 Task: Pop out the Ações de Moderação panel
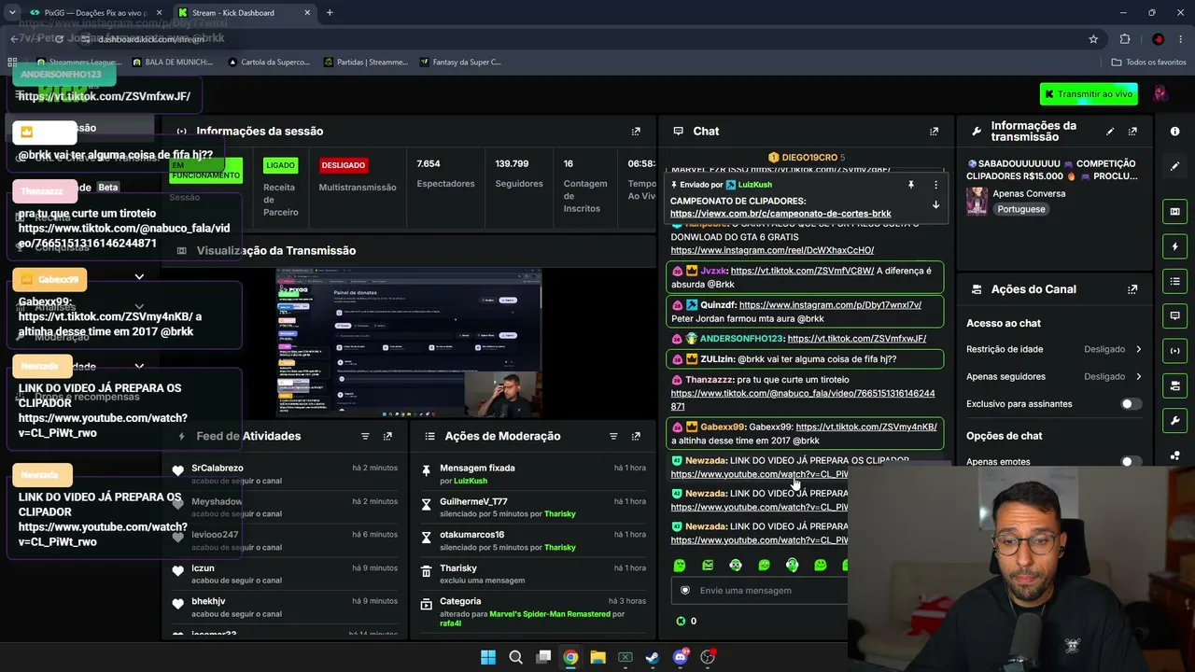click(636, 436)
